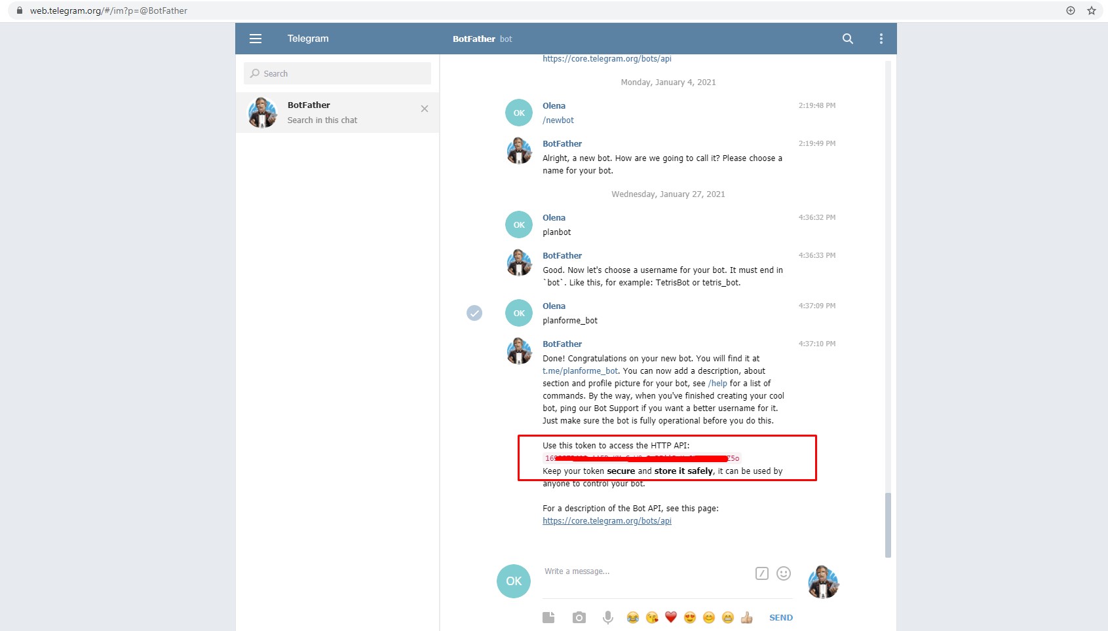The image size is (1108, 631).
Task: Click Olena avatar beside planbot message
Action: coord(519,225)
